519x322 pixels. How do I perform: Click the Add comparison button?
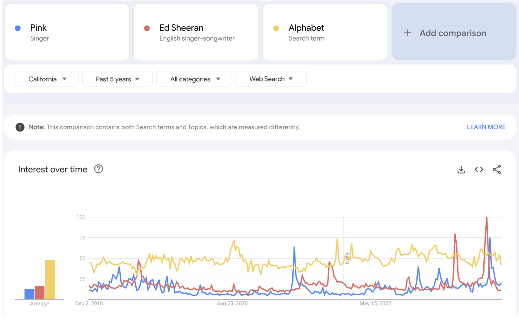coord(453,32)
